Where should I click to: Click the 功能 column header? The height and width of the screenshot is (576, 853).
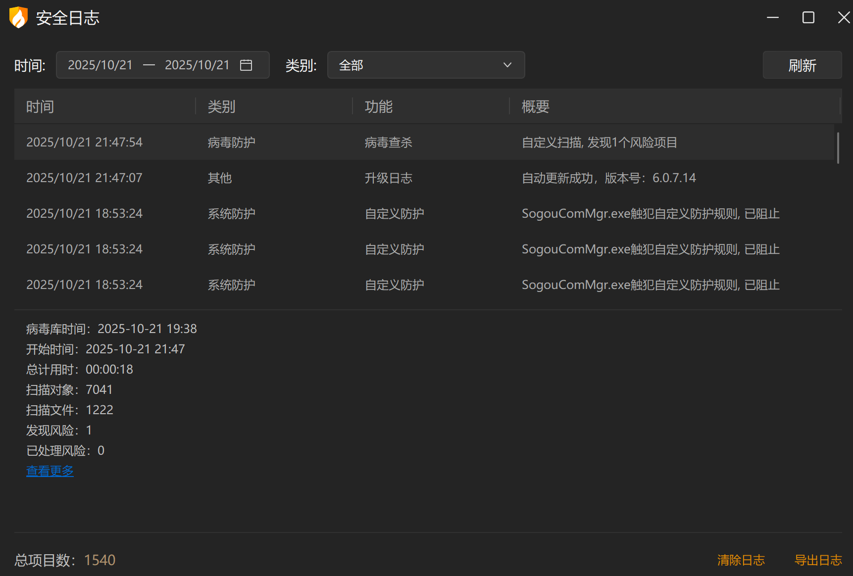point(379,106)
